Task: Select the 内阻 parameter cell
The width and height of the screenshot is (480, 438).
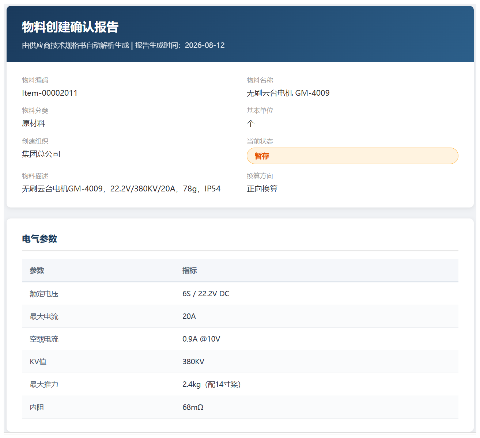Action: (98, 407)
